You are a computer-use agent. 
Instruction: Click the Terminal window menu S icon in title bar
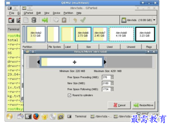pos(10,8)
